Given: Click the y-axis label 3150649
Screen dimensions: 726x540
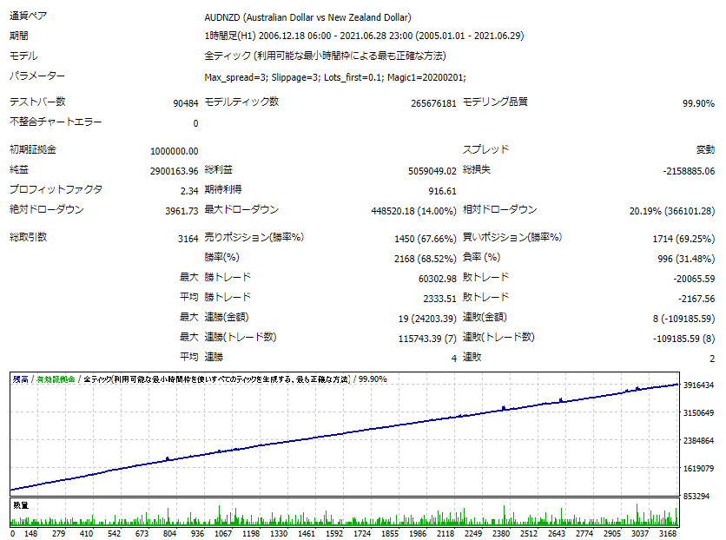Looking at the screenshot, I should 699,412.
